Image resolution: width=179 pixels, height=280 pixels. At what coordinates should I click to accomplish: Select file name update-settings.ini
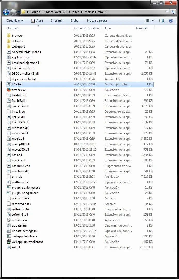(25, 231)
